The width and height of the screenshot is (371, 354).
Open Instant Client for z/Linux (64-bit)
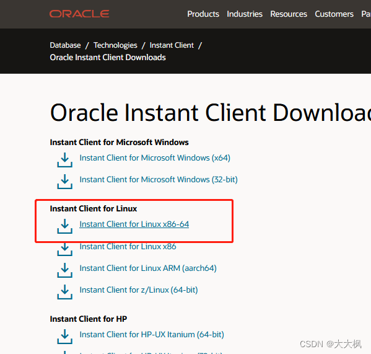(139, 290)
